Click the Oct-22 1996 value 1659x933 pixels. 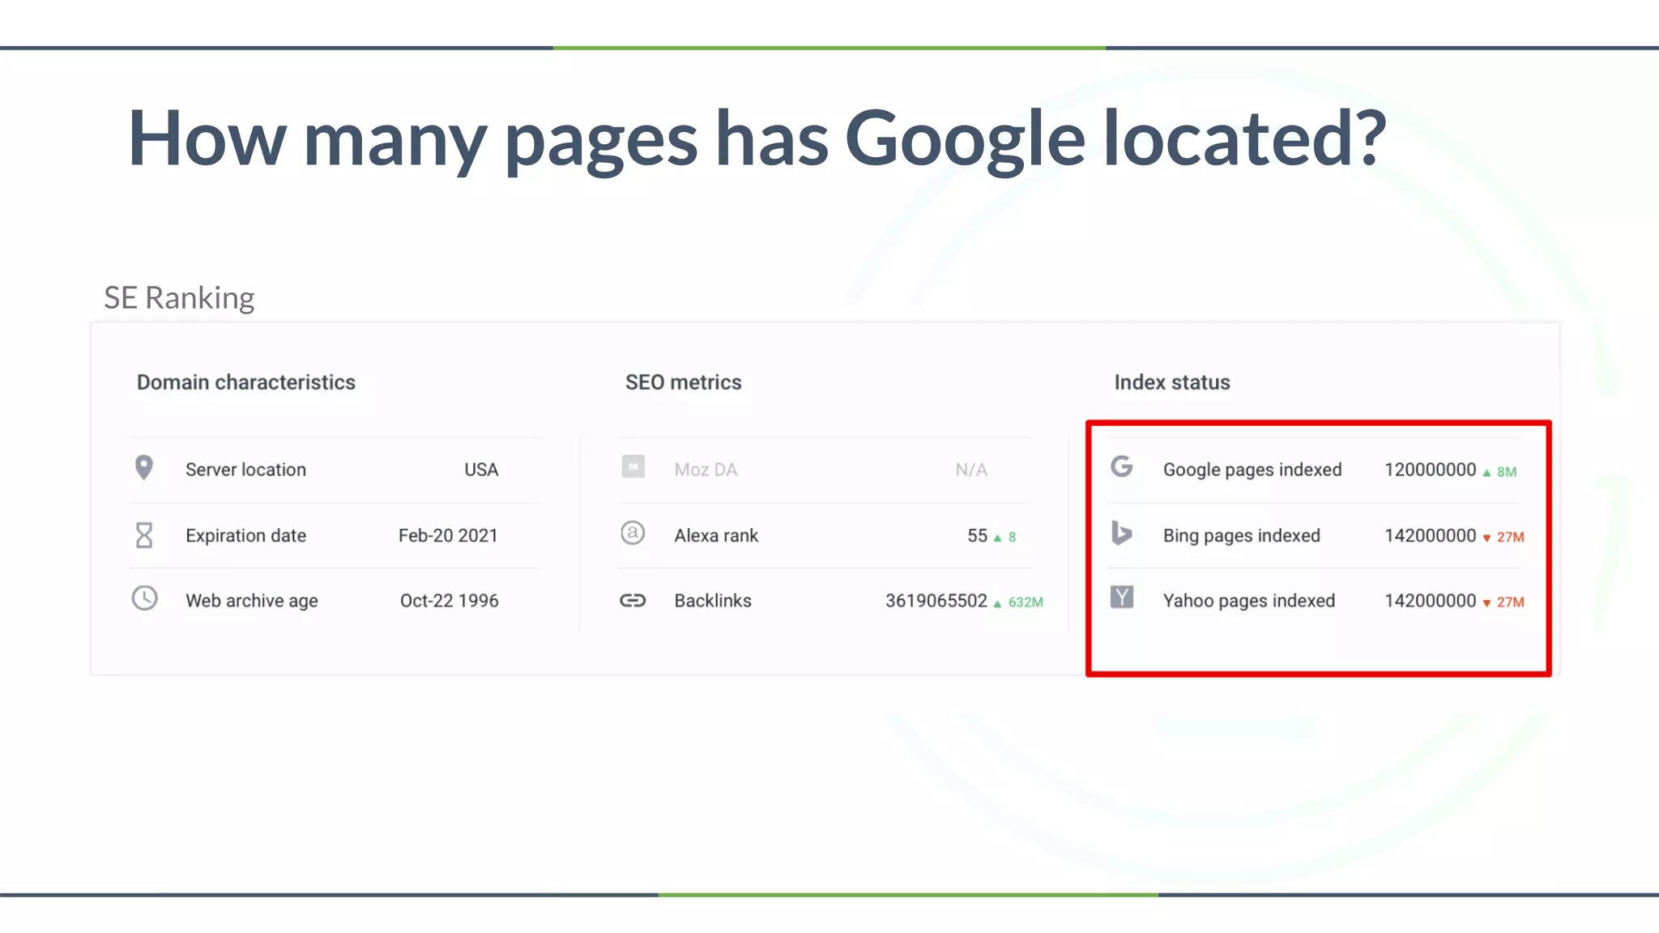450,601
